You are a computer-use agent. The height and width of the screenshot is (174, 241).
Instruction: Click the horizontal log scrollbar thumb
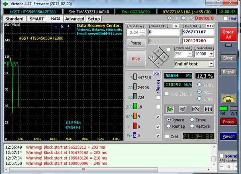pyautogui.click(x=84, y=170)
